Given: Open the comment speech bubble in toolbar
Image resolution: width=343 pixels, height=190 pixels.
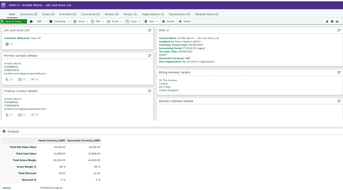Looking at the screenshot, I should point(31,21).
